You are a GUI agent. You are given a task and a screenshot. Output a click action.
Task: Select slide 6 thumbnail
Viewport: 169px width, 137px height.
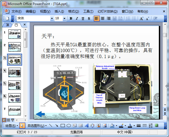pos(15,98)
